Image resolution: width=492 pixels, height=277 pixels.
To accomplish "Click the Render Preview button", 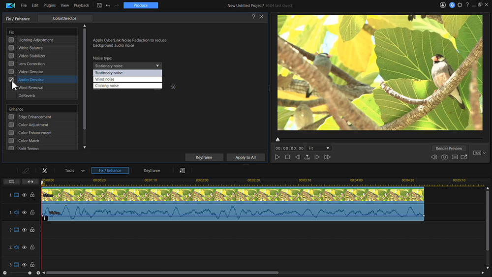I will (449, 148).
